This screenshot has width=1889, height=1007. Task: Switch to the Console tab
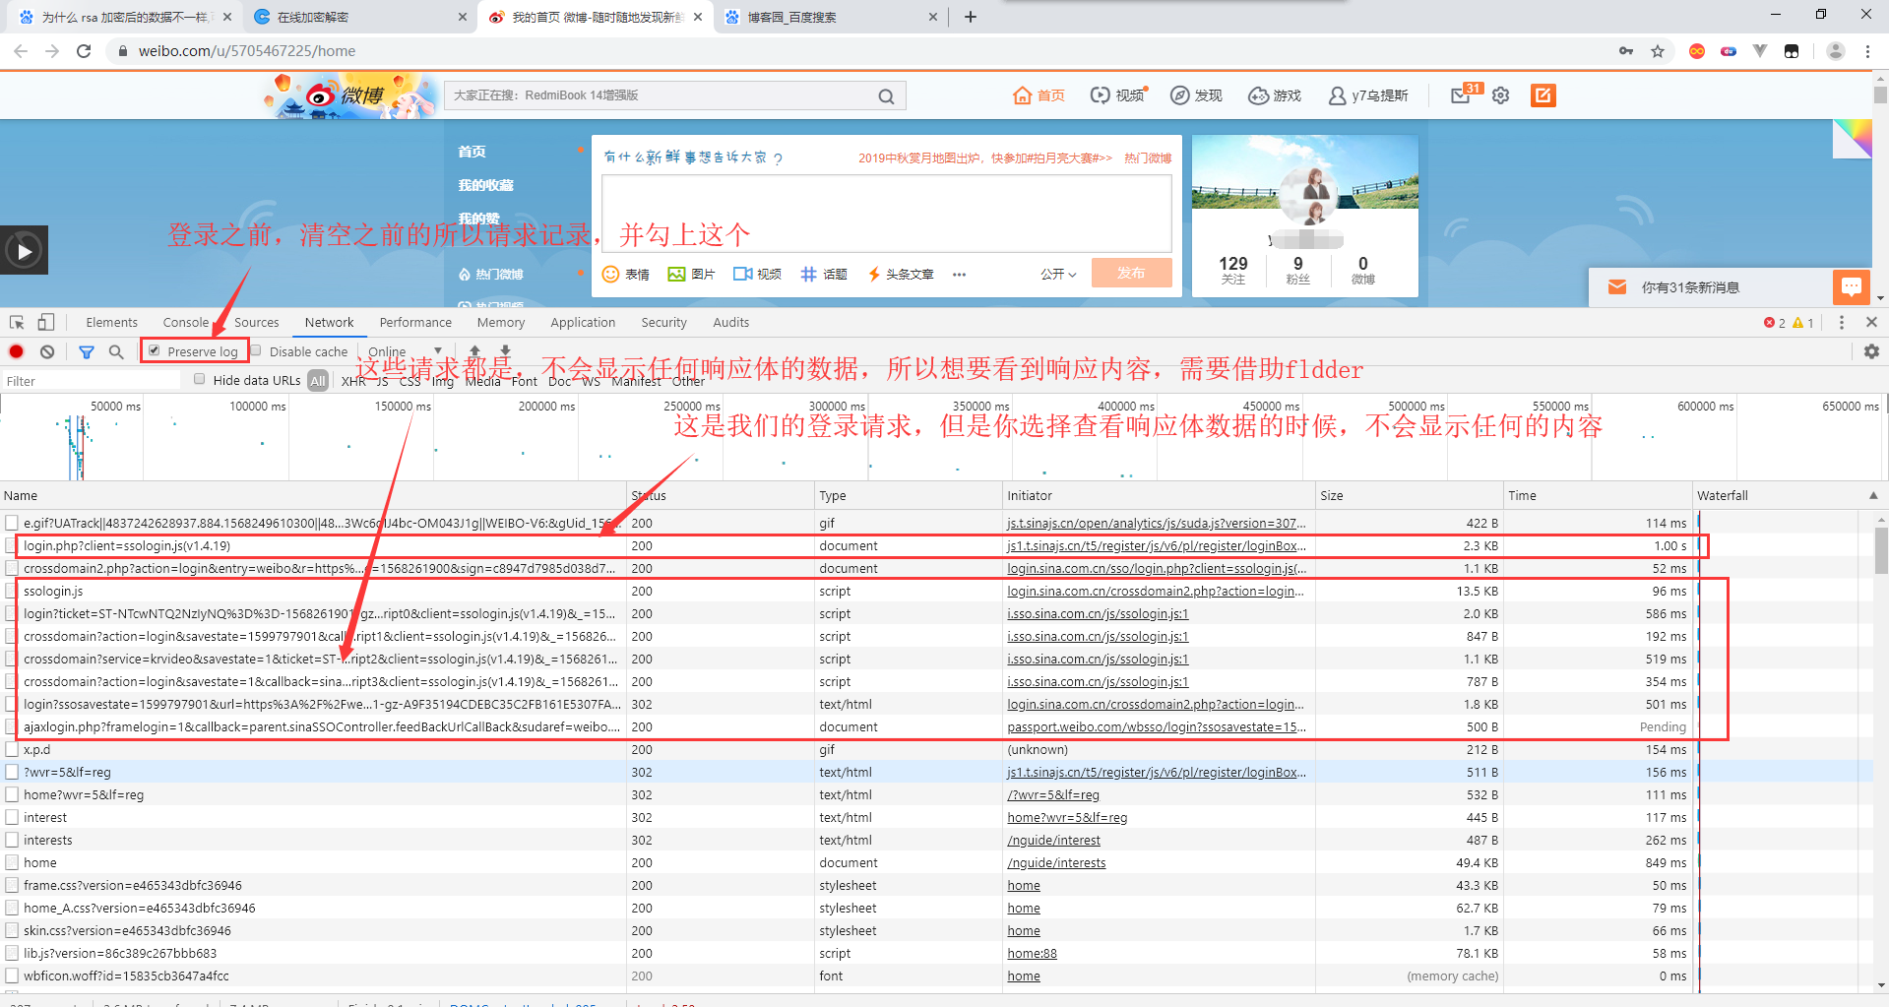tap(185, 322)
